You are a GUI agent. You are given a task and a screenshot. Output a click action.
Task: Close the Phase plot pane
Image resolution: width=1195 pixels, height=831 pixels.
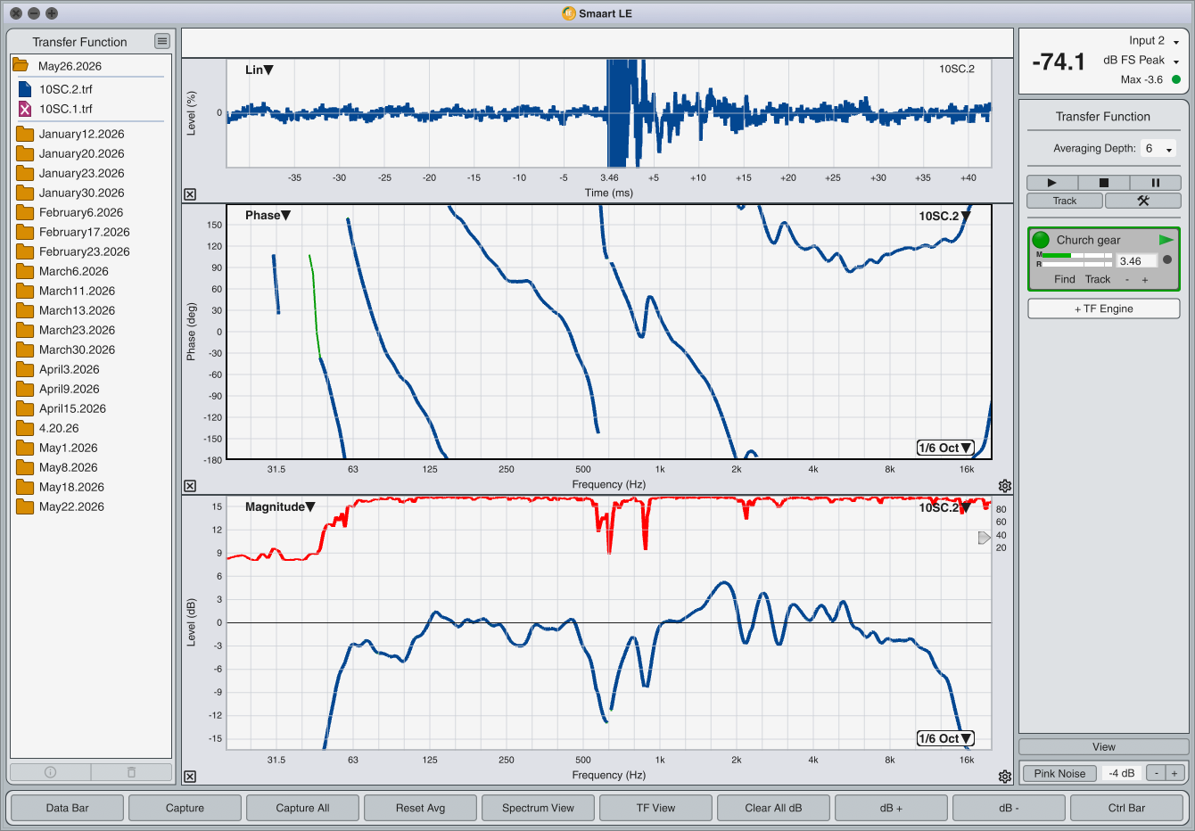(190, 486)
